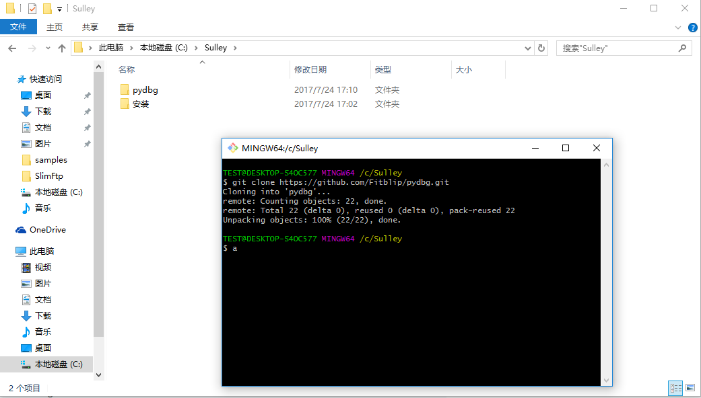701x398 pixels.
Task: Click terminal scrollbar down arrow
Action: (x=606, y=381)
